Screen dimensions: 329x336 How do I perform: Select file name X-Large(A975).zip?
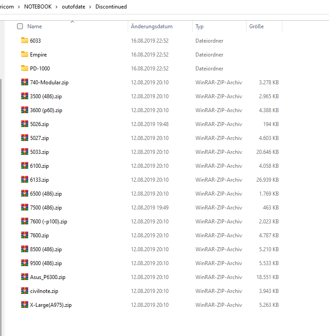click(x=51, y=305)
